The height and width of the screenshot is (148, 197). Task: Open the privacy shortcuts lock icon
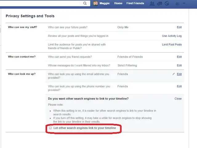(x=177, y=4)
